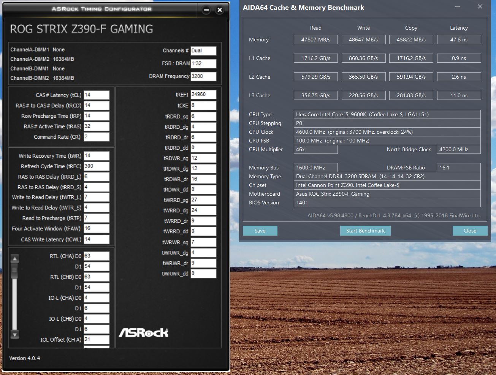496x375 pixels.
Task: Select the BIOS Version value 1401
Action: [x=387, y=203]
